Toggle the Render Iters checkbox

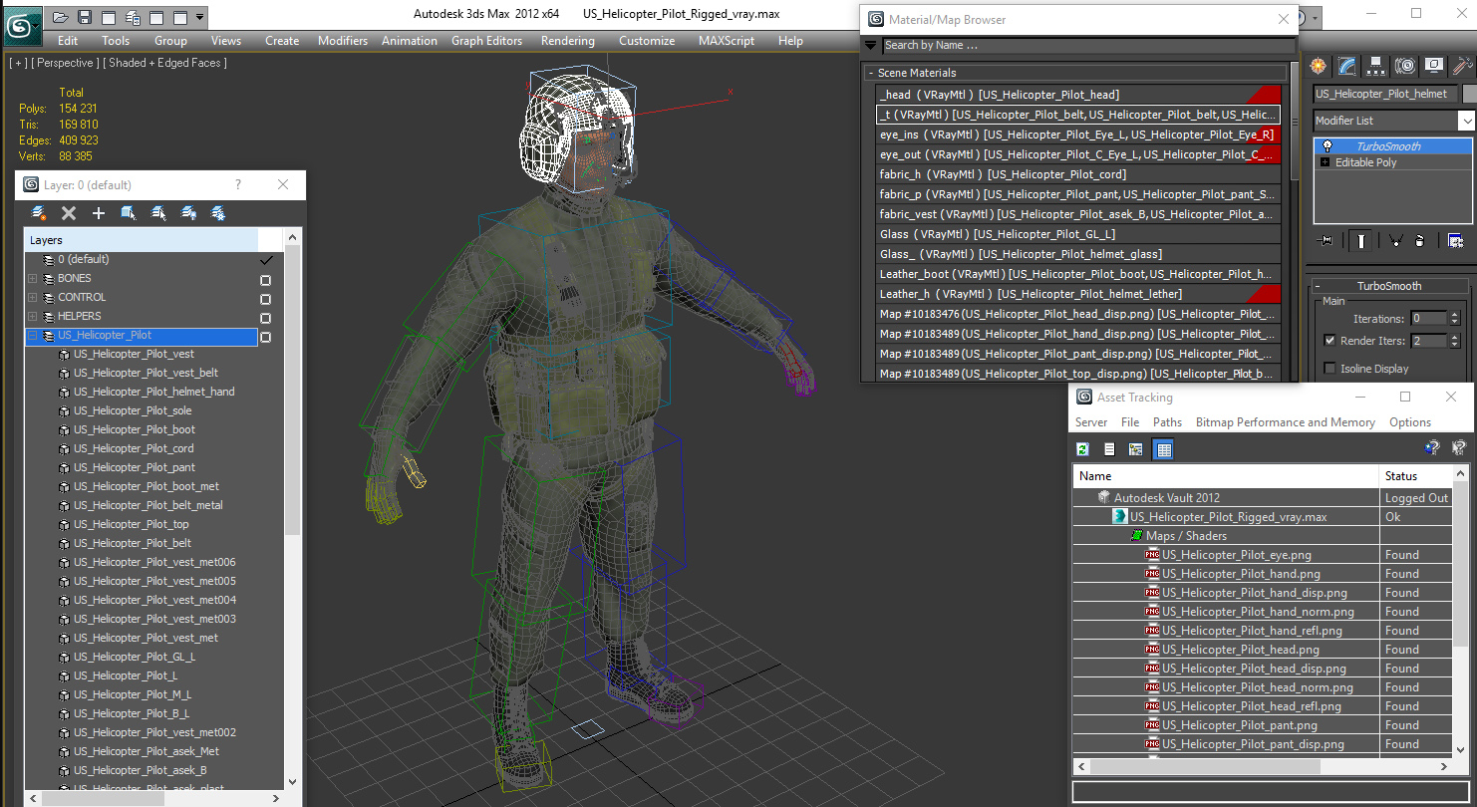(x=1329, y=341)
